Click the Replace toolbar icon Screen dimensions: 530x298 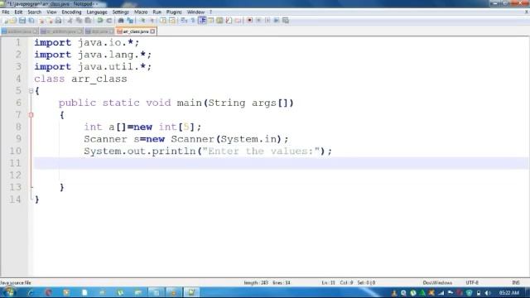pyautogui.click(x=130, y=21)
